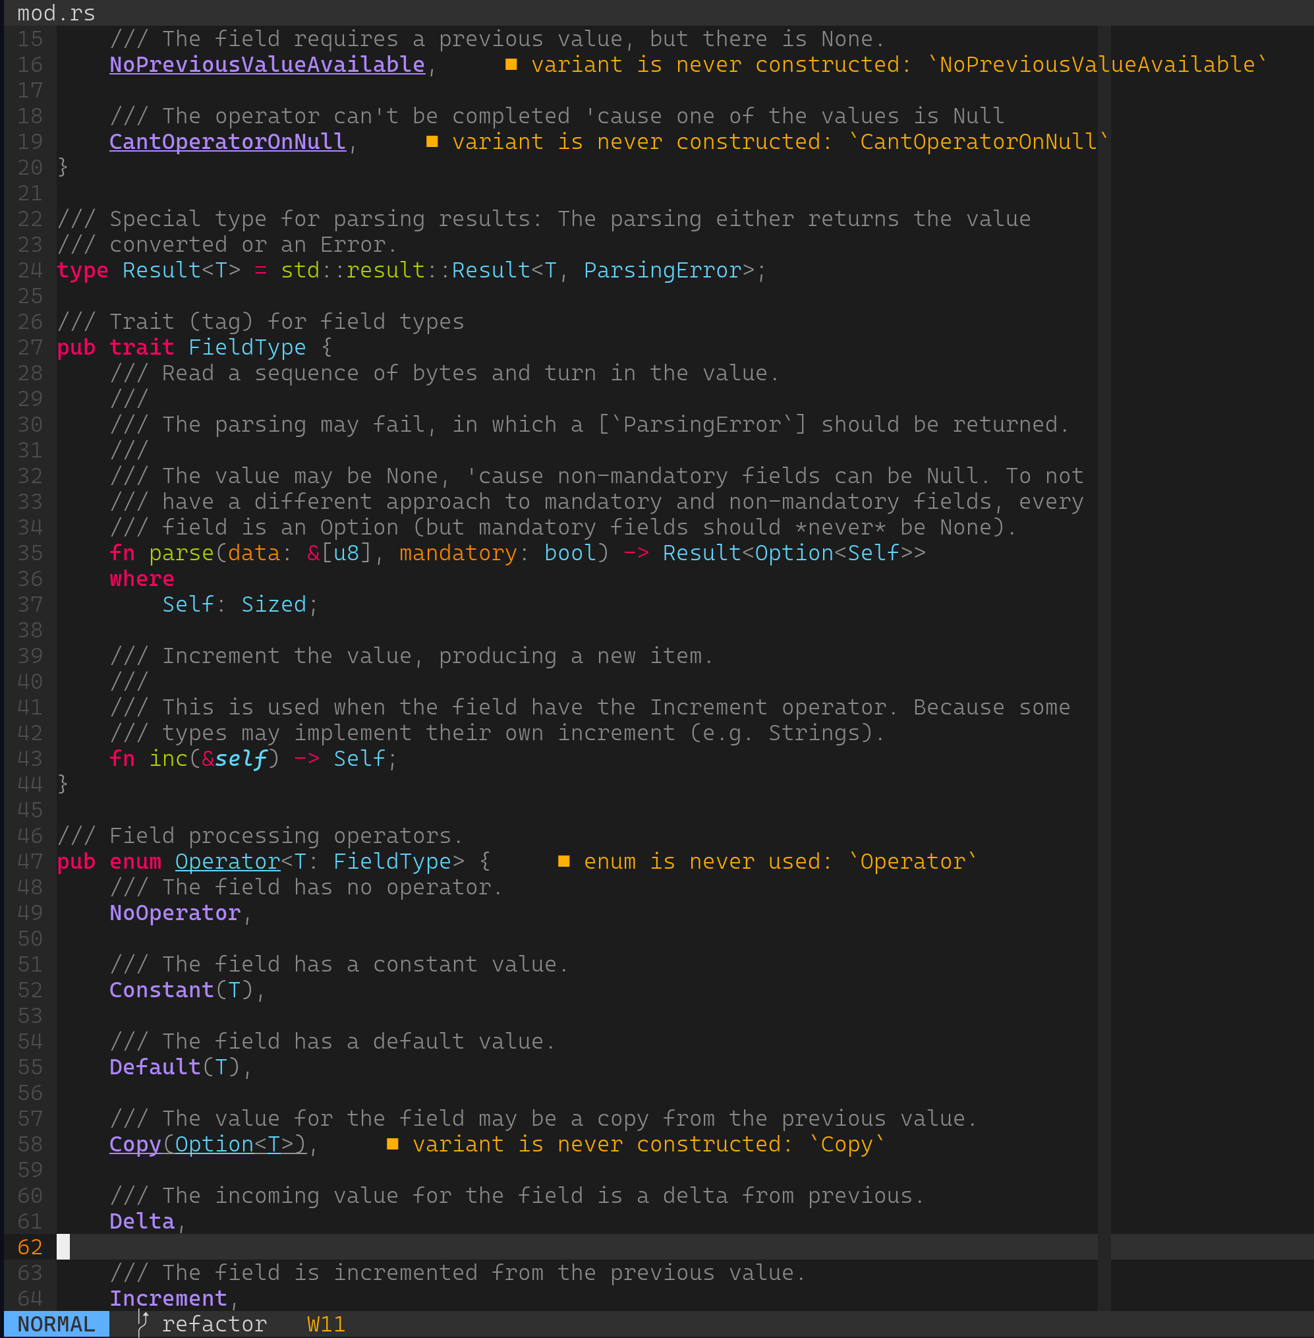
Task: Click '&[u8]' type in parse parameters
Action: coord(339,553)
